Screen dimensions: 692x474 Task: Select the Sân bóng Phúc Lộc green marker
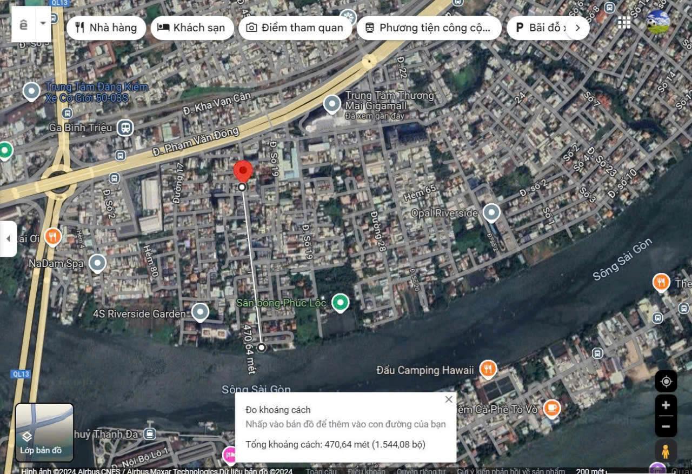coord(340,303)
